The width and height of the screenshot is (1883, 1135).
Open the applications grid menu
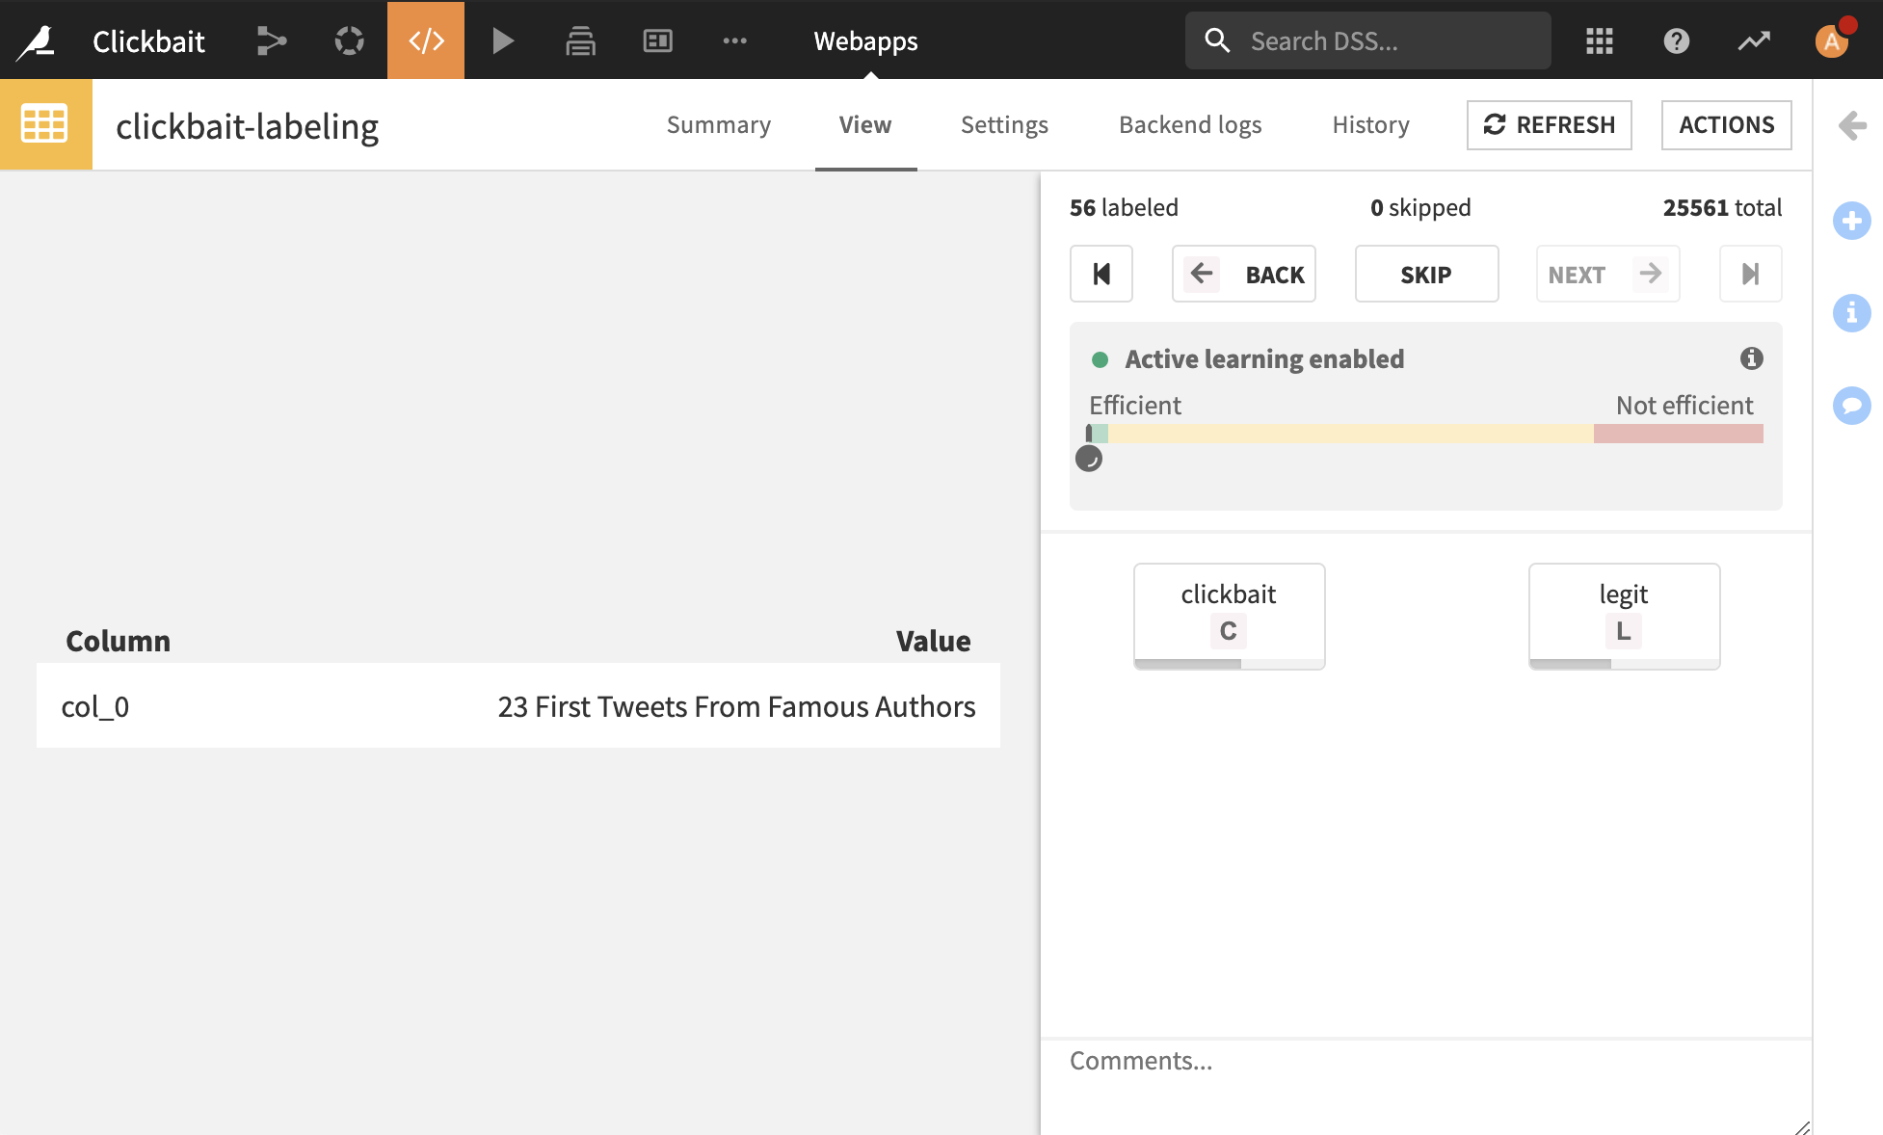(1599, 40)
